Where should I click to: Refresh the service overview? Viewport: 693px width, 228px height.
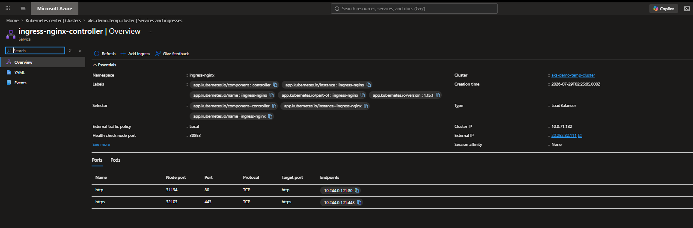coord(105,54)
